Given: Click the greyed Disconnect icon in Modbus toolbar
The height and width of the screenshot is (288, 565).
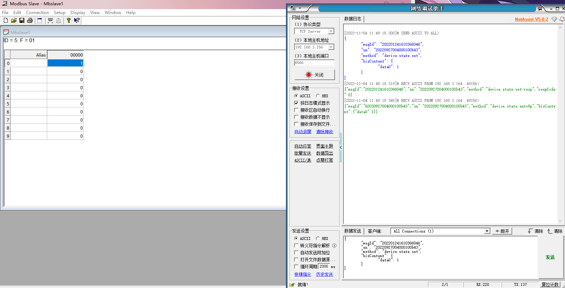Looking at the screenshot, I should (58, 20).
